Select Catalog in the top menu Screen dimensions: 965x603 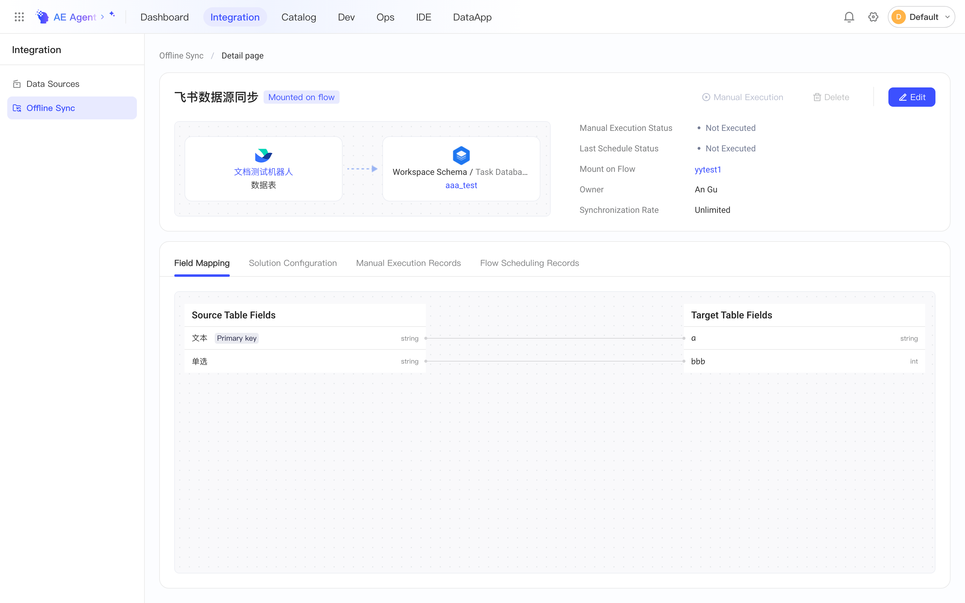pyautogui.click(x=299, y=17)
